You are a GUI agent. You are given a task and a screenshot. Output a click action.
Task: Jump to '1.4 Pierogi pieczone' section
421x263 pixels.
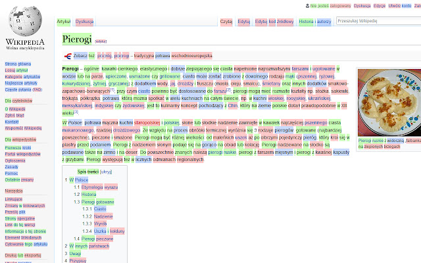[x=93, y=239]
